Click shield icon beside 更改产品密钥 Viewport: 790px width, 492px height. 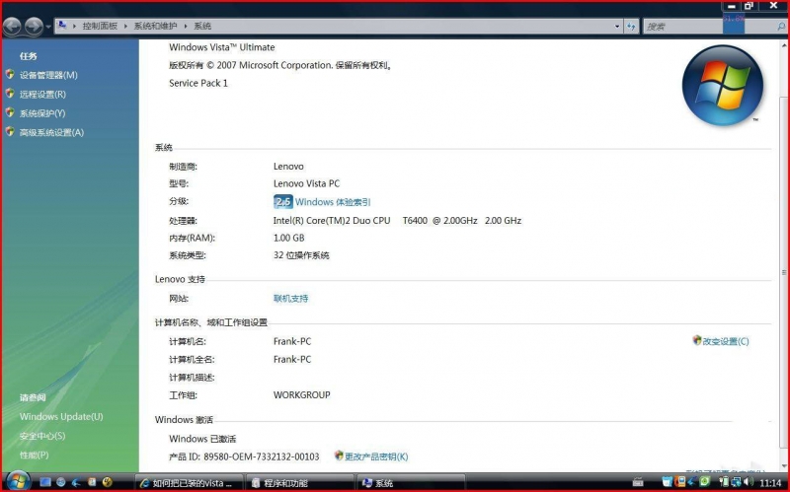tap(339, 456)
